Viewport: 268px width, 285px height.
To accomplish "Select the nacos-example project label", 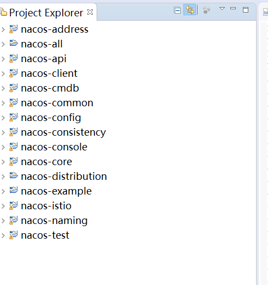I will pyautogui.click(x=56, y=192).
